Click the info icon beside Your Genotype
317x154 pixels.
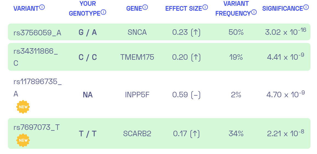pyautogui.click(x=103, y=12)
